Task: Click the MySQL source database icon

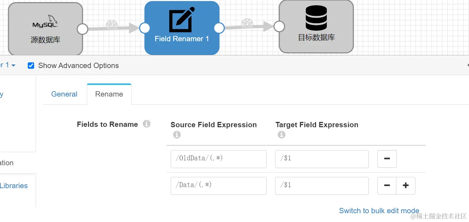Action: [x=45, y=22]
